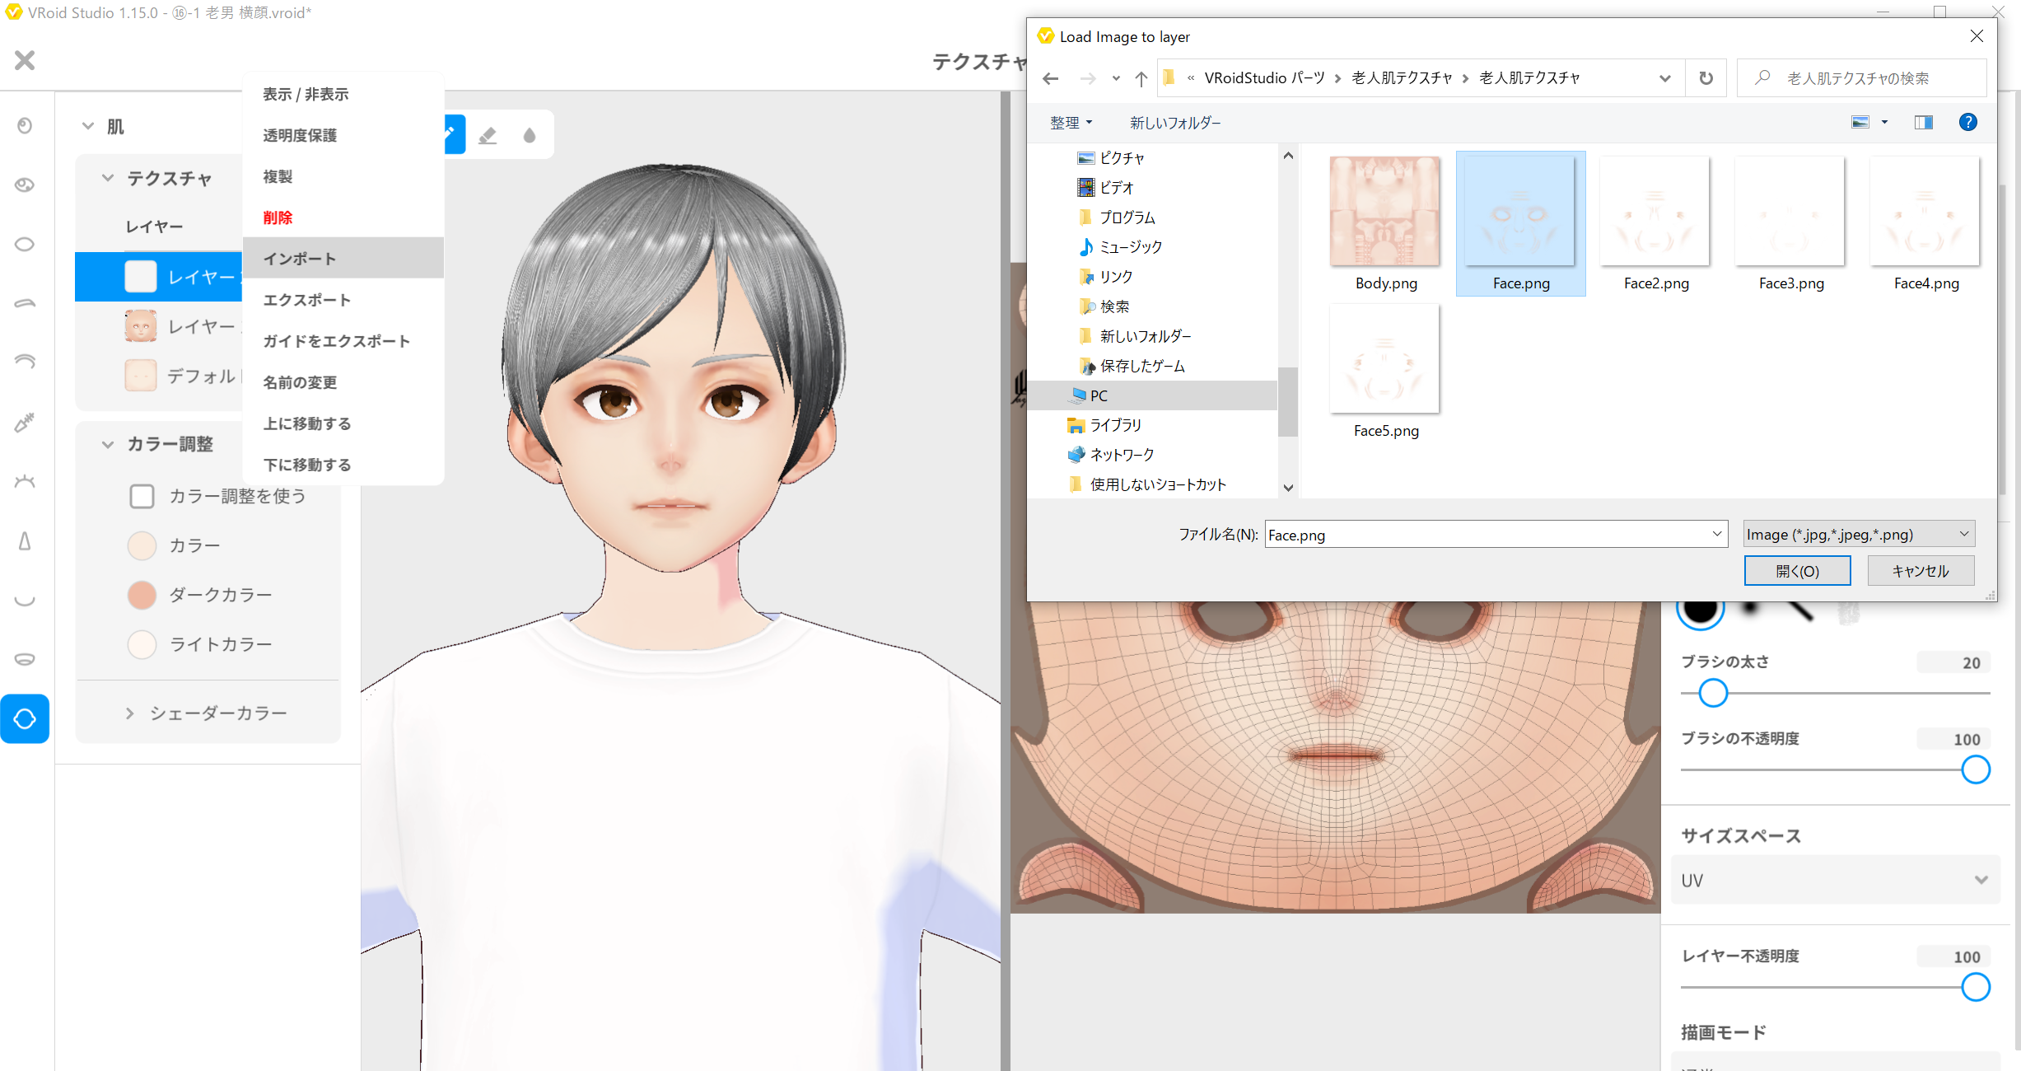Close the texture editor with X icon
This screenshot has height=1071, width=2021.
coord(25,60)
